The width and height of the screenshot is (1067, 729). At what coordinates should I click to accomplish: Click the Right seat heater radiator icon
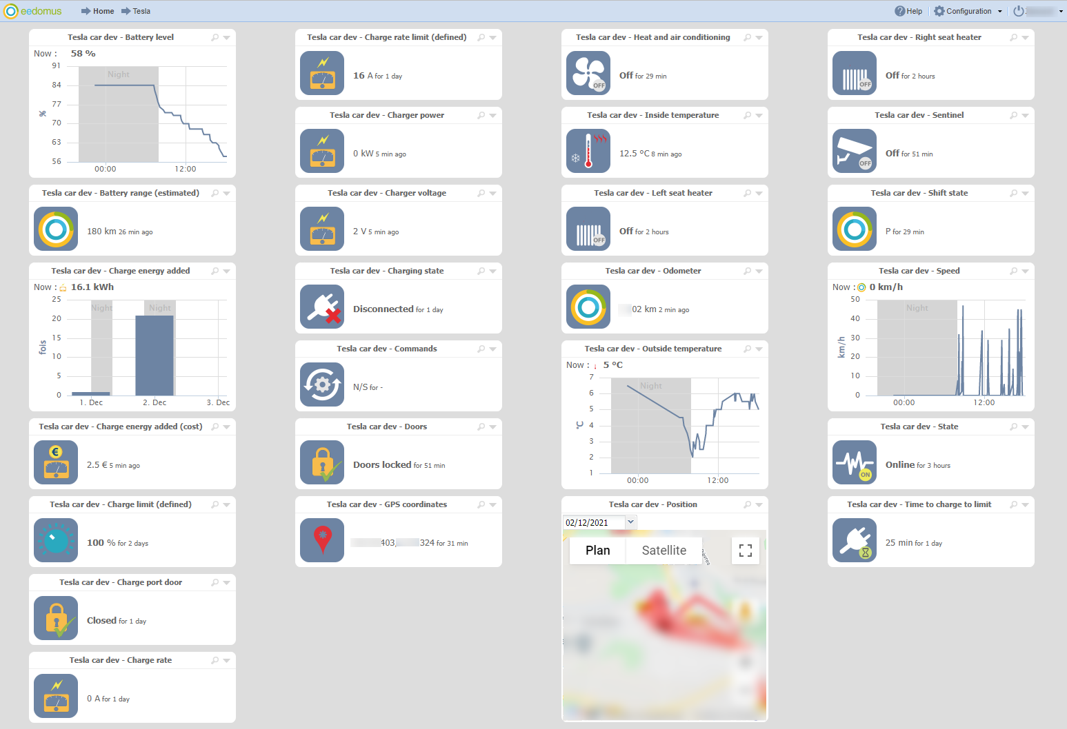[x=855, y=73]
